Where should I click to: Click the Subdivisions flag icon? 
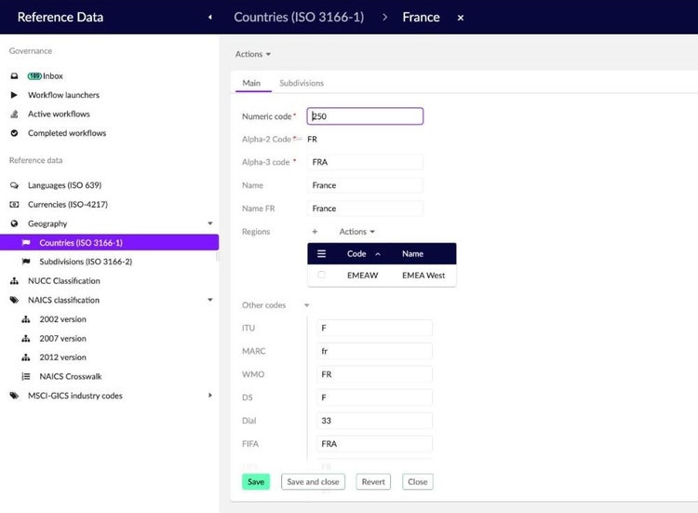pos(26,262)
